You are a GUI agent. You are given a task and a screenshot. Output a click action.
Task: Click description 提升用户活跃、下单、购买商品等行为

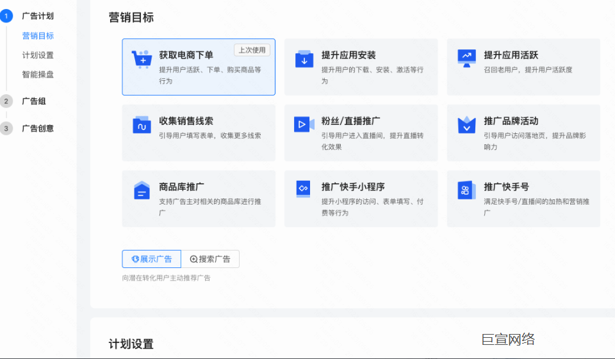tap(210, 76)
